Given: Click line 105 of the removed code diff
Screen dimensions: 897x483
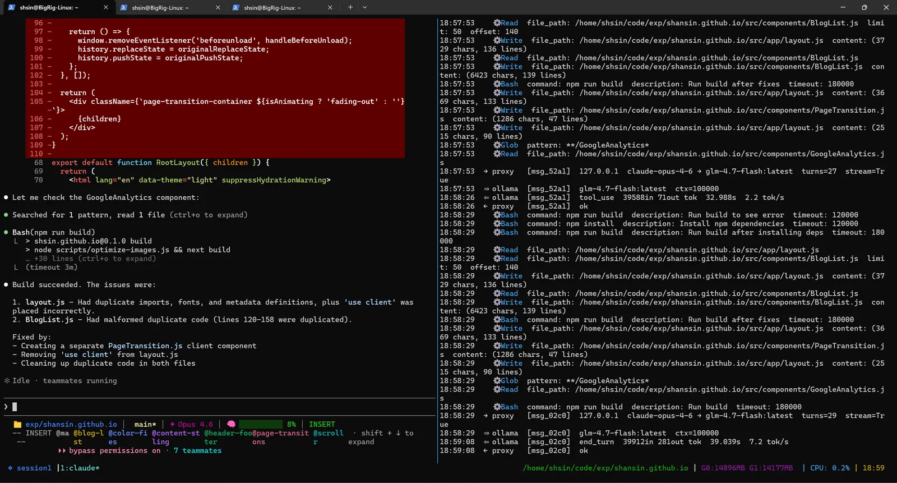Looking at the screenshot, I should 216,105.
